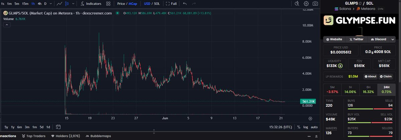This screenshot has width=401, height=140.
Task: Set chart range to 5d
Action: pyautogui.click(x=41, y=127)
